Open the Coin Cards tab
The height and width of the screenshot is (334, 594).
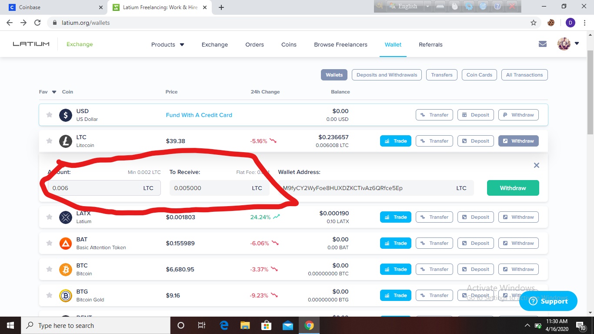[x=479, y=75]
